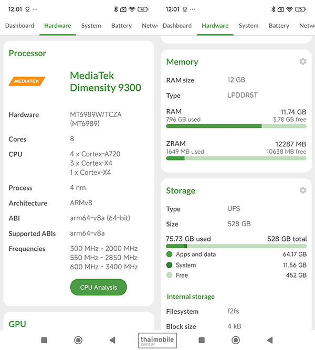Screen dimensions: 315x350
Task: Tap 550 MHz - 2850 MHz frequency
Action: tap(103, 257)
